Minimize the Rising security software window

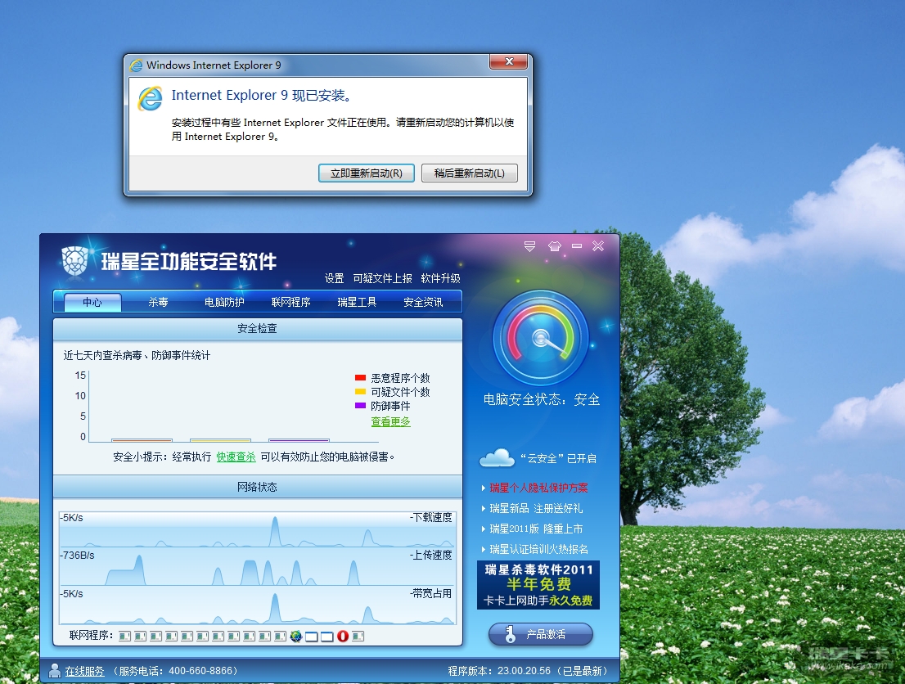[x=577, y=246]
